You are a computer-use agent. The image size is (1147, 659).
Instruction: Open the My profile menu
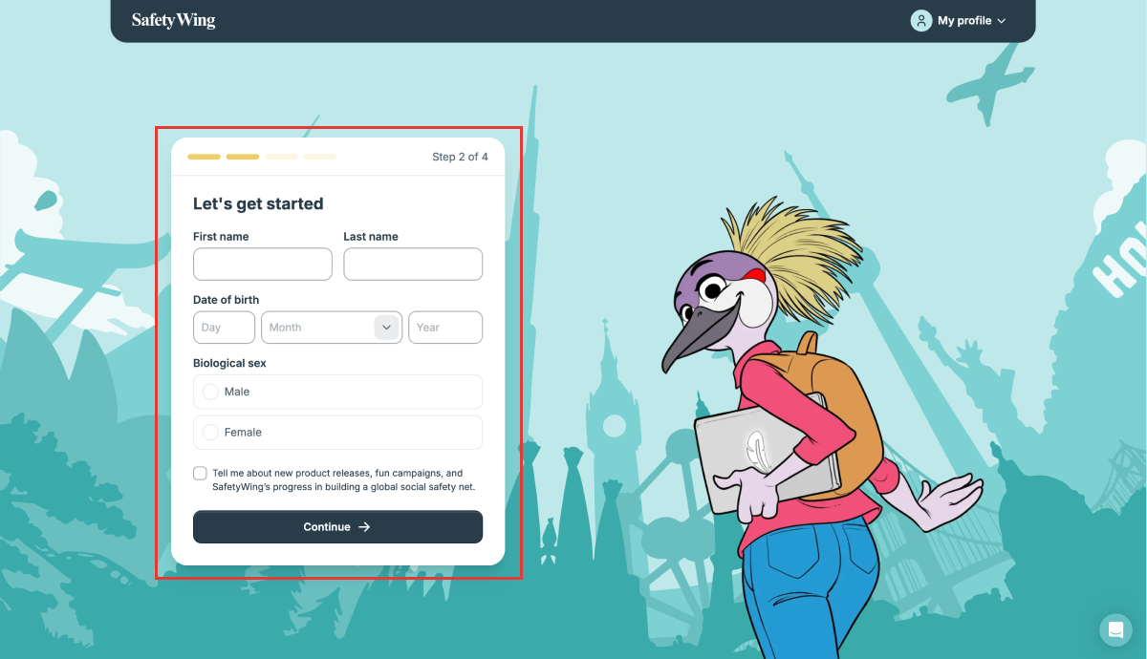(959, 20)
